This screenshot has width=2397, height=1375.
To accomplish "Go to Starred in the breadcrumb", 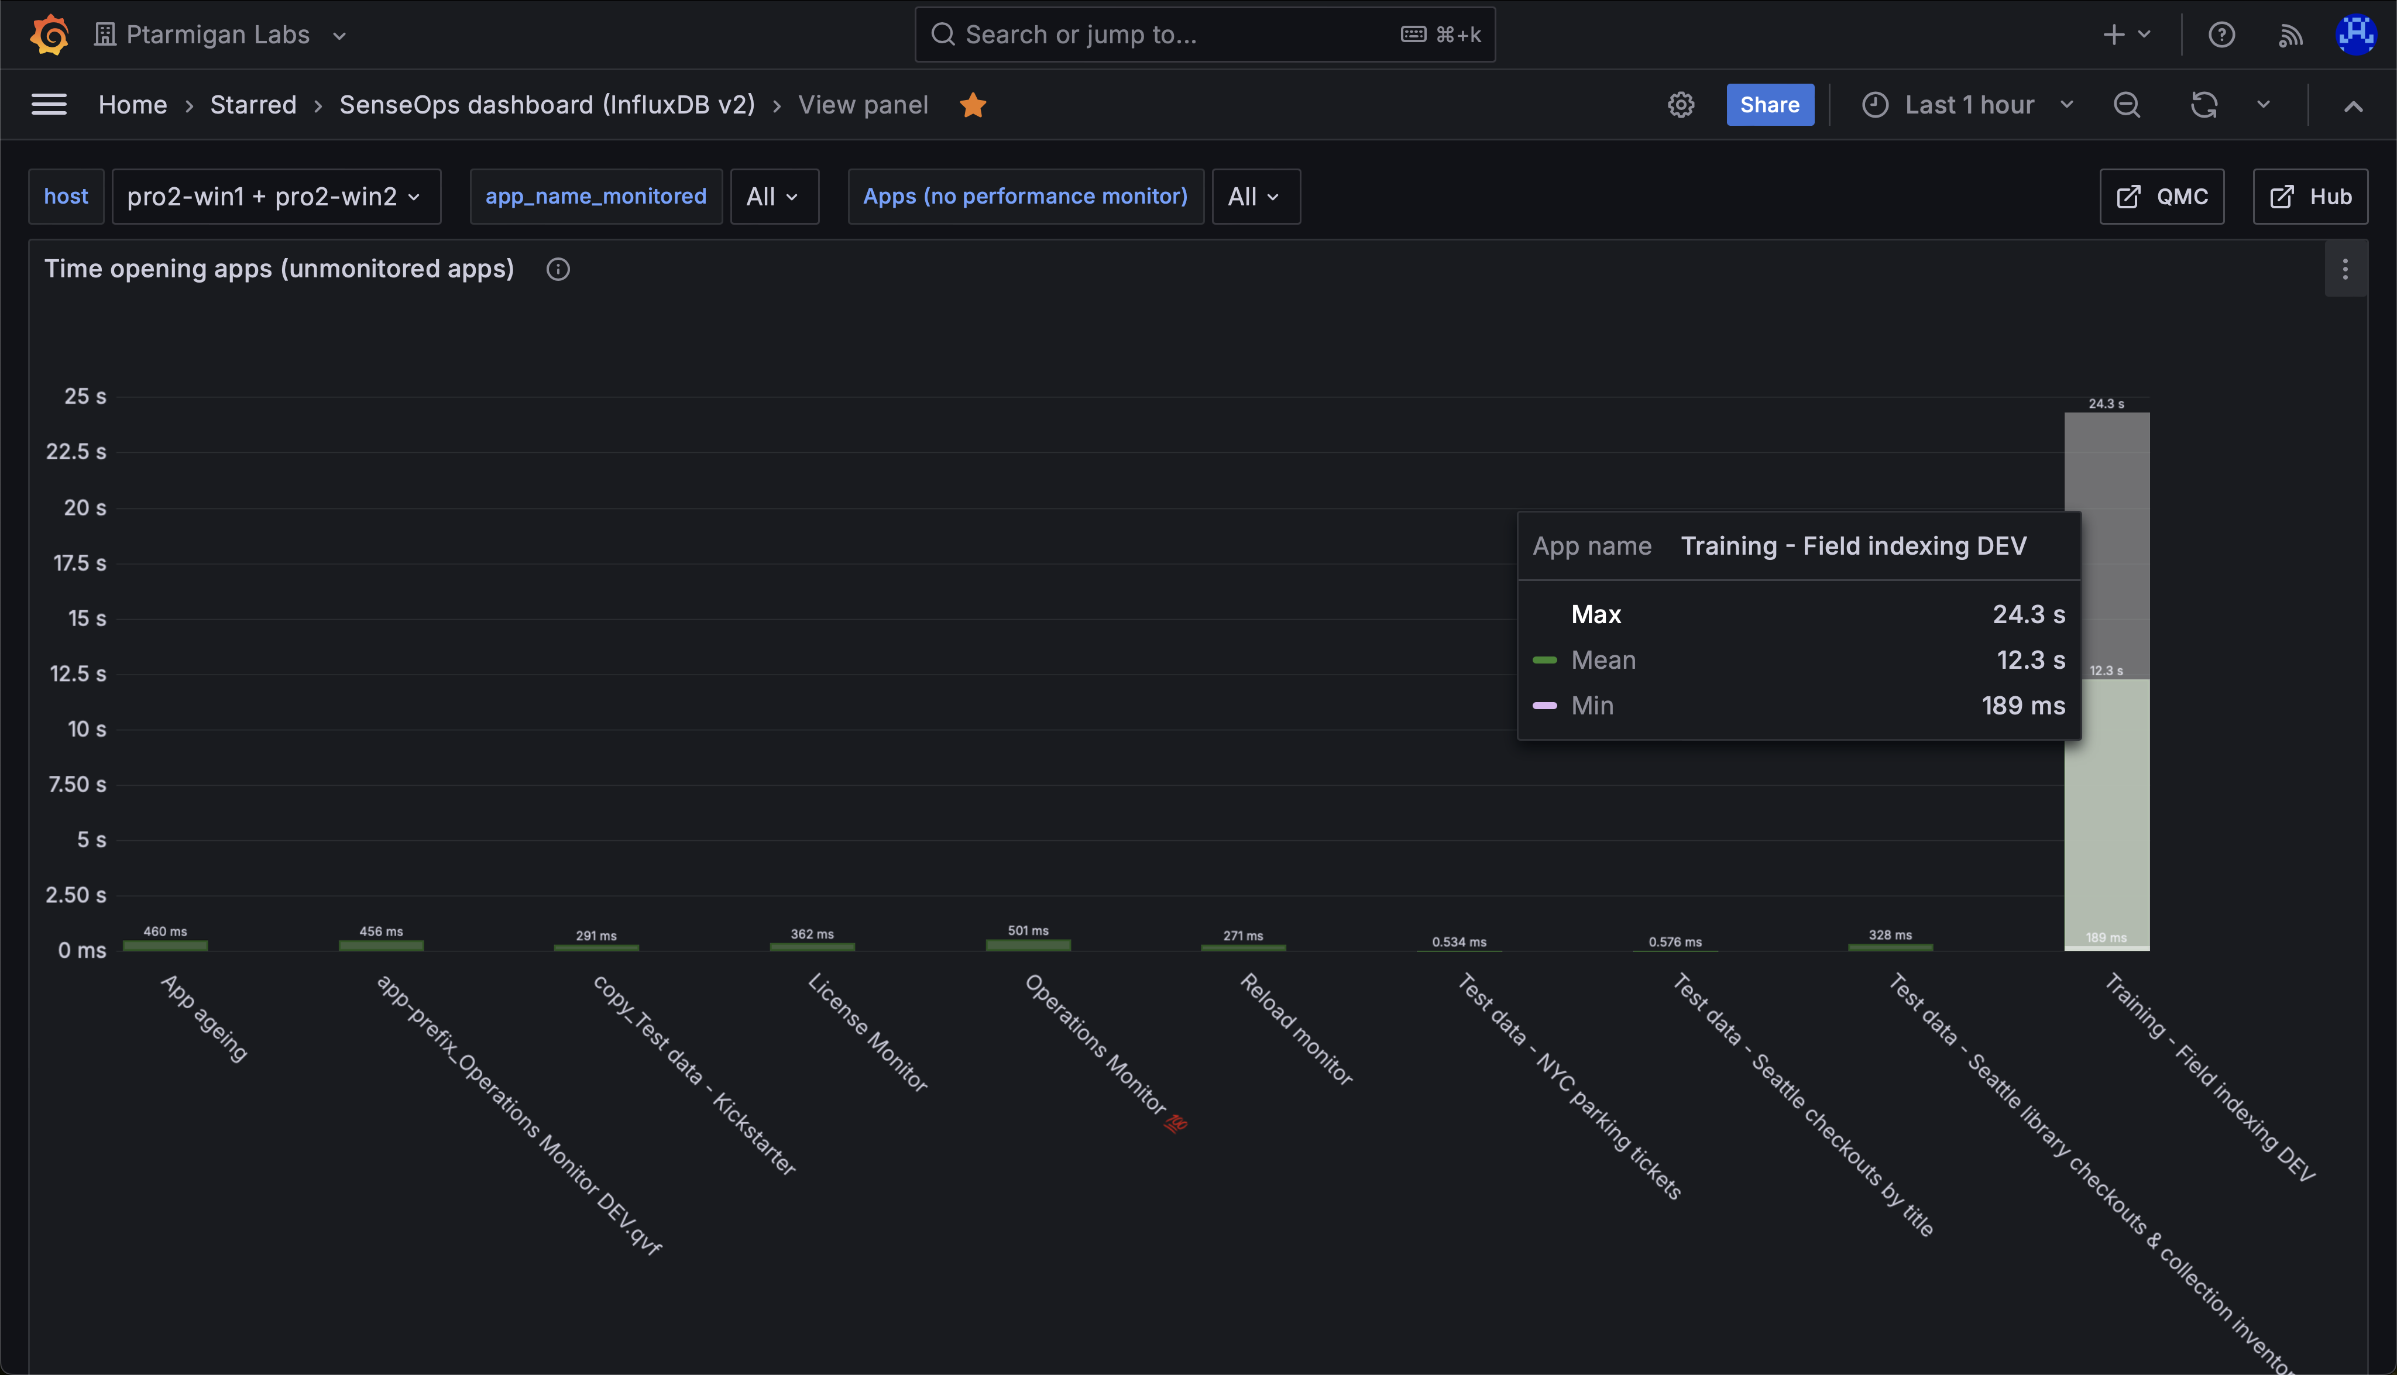I will pos(253,105).
